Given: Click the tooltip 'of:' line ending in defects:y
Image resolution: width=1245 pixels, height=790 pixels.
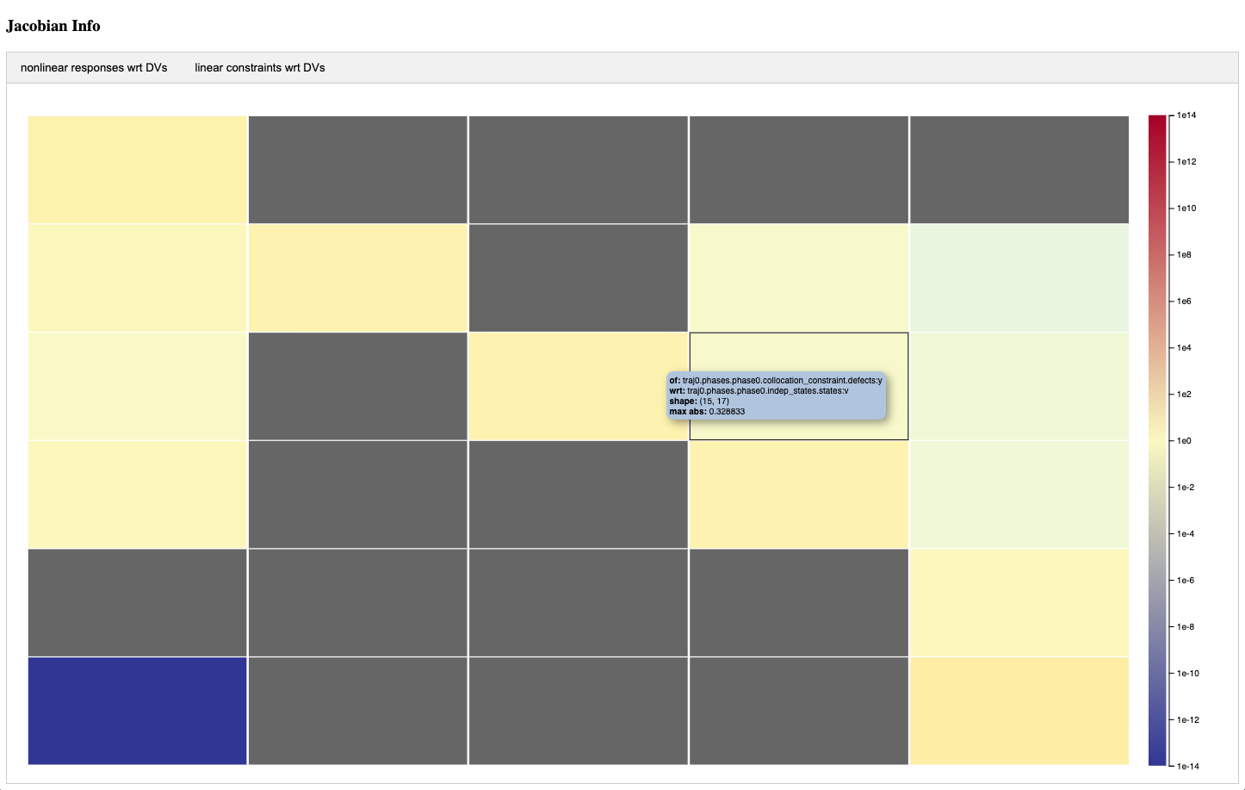Looking at the screenshot, I should tap(776, 381).
